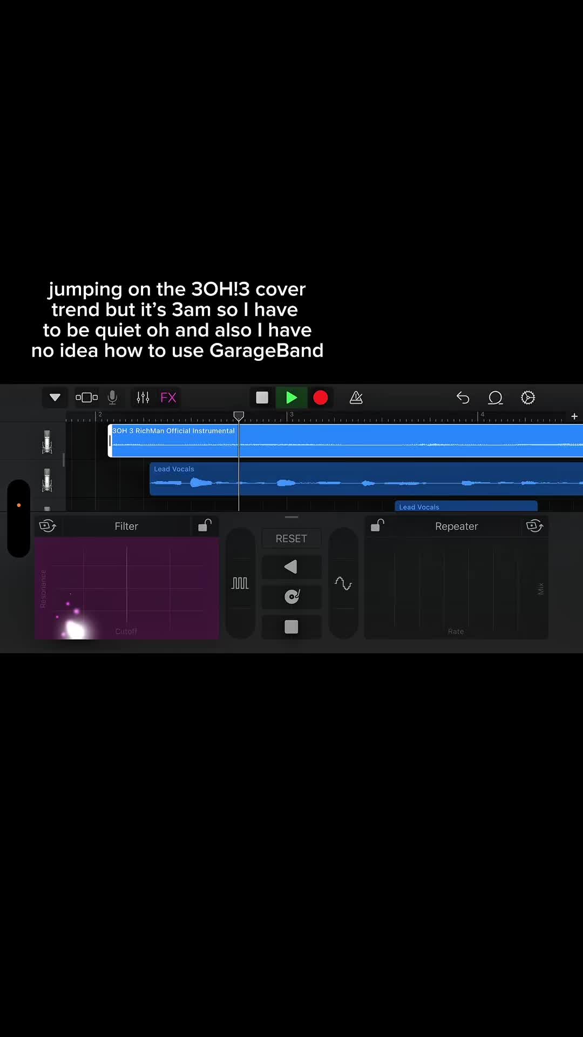Select the first Lead Vocals audio region
This screenshot has width=583, height=1037.
pos(366,479)
